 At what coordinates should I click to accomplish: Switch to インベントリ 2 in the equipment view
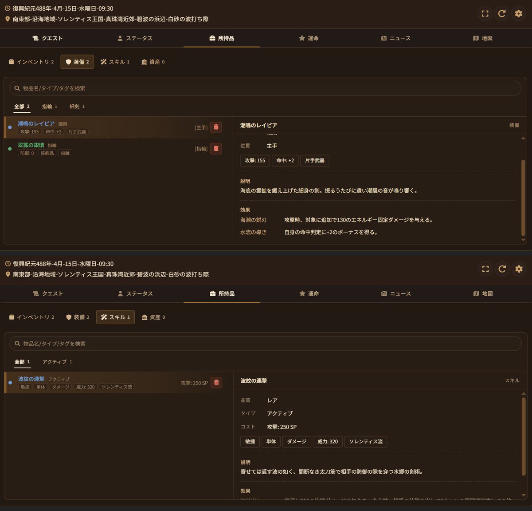click(x=31, y=62)
